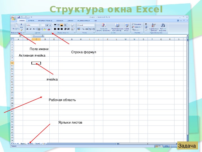The height and width of the screenshot is (152, 202).
Task: Click the Increase Decimal icon
Action: (90, 29)
